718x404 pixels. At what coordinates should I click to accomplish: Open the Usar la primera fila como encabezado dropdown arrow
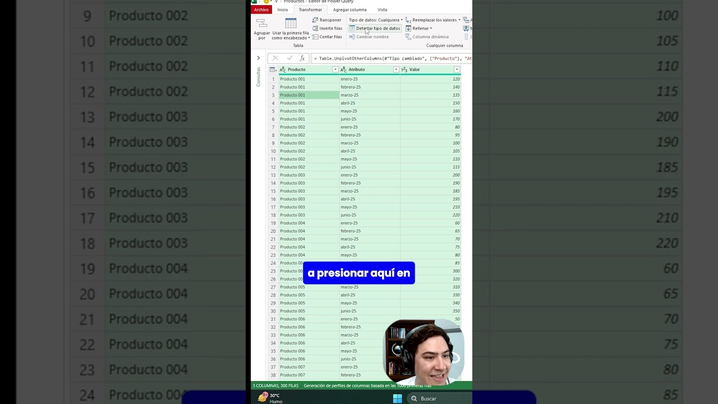point(309,38)
